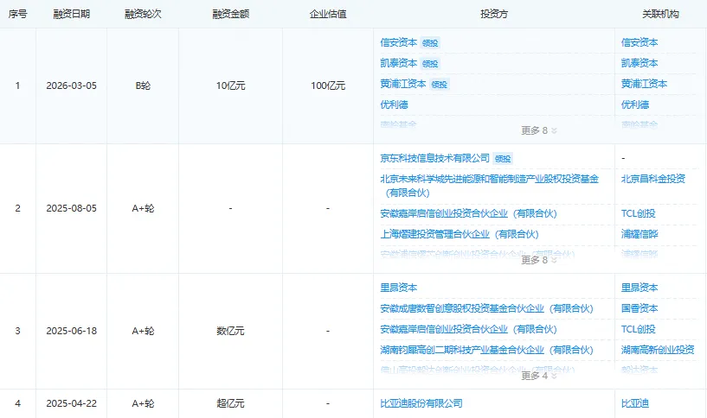The height and width of the screenshot is (418, 707).
Task: Select the A+轮 cell for 2025-08-05
Action: coord(143,209)
